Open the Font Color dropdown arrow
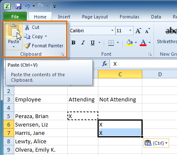This screenshot has width=177, height=155. coord(149,42)
